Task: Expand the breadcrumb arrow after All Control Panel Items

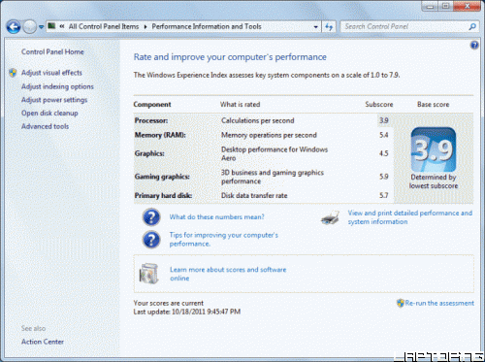Action: [145, 27]
